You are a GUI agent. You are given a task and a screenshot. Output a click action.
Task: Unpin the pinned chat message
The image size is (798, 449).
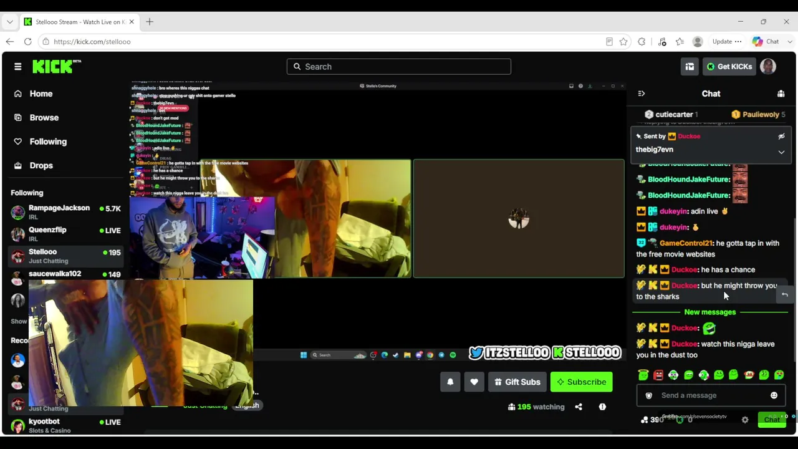[781, 136]
